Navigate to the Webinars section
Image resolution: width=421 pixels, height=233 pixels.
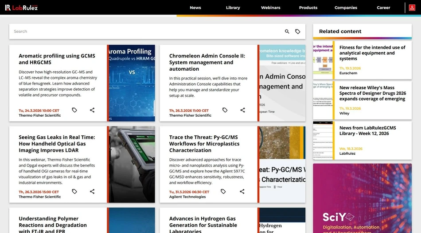pos(270,8)
